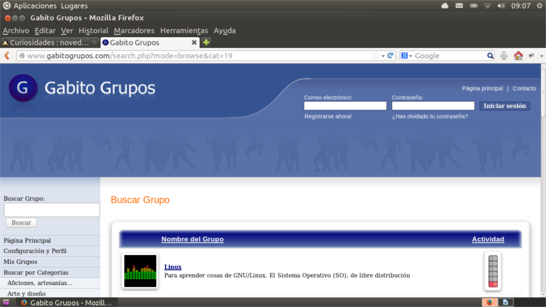Click the Wi-Fi network indicator
546x307 pixels.
(488, 5)
